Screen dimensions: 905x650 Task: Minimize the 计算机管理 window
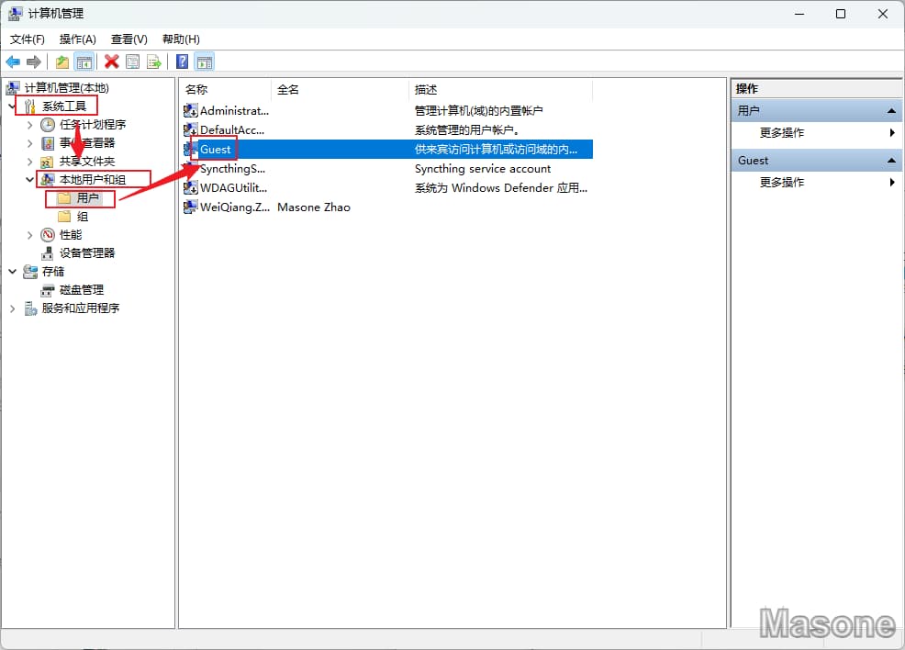click(799, 14)
